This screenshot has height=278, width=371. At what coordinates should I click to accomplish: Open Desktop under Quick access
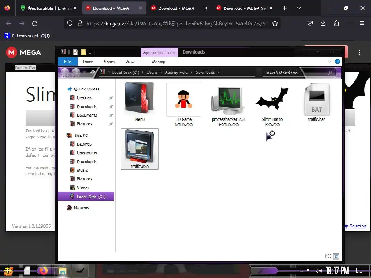click(x=84, y=98)
